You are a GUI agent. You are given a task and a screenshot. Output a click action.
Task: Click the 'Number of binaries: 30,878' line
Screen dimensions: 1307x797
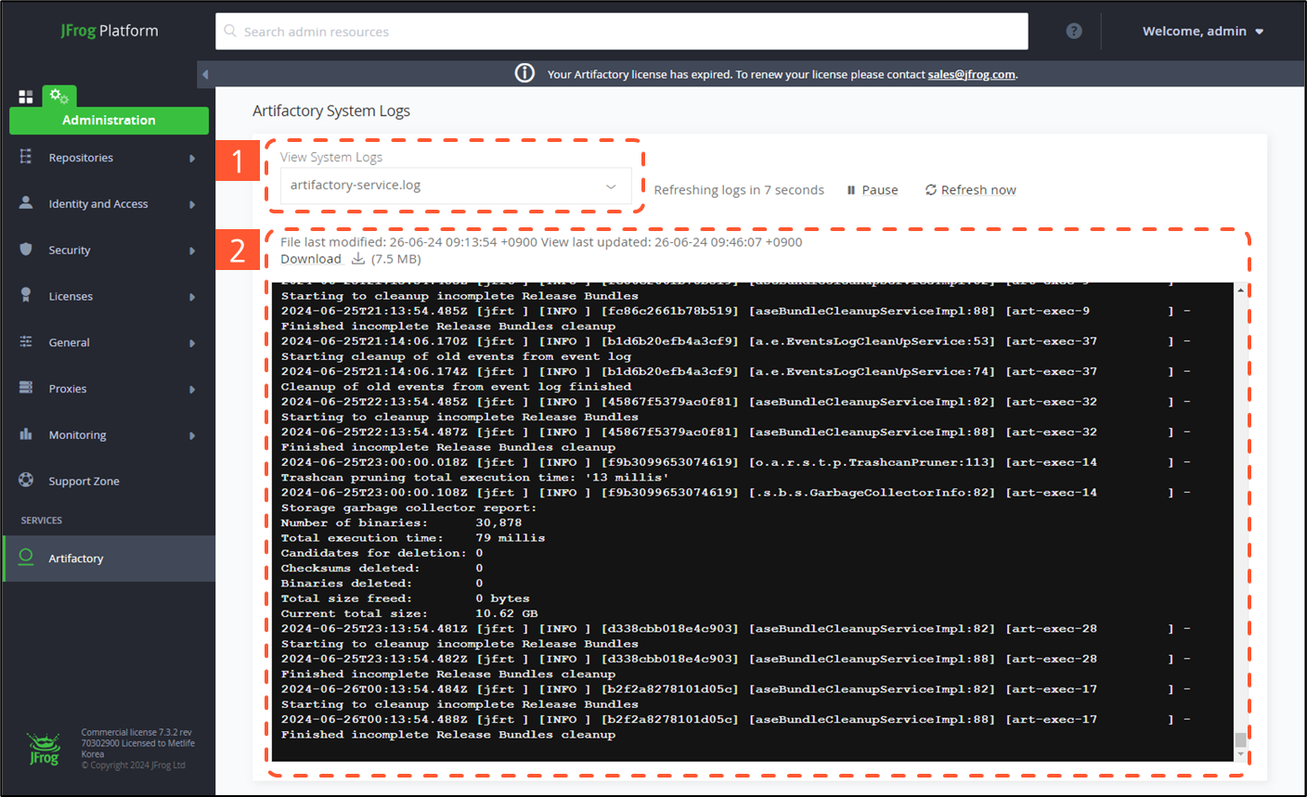(x=401, y=522)
